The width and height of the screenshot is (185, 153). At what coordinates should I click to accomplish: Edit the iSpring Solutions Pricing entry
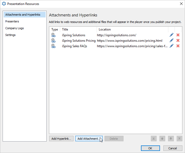pyautogui.click(x=171, y=40)
